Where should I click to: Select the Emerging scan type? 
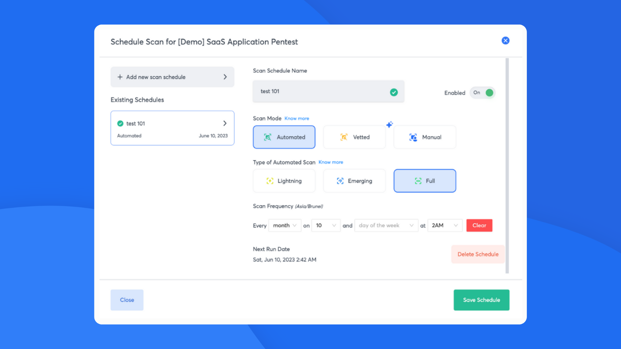point(354,181)
